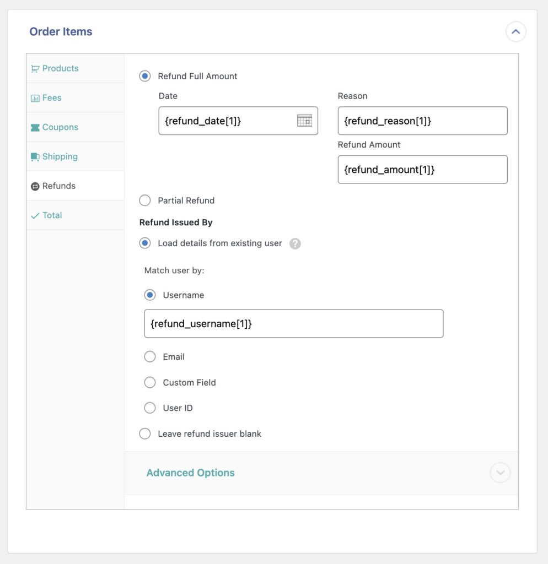Expand the Advanced Options section
Viewport: 548px width, 564px height.
click(499, 473)
